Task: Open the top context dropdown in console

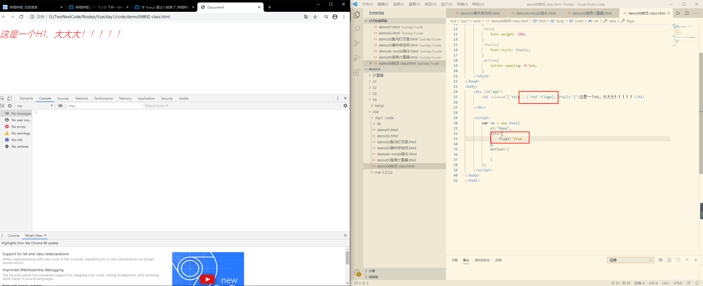Action: coord(34,106)
